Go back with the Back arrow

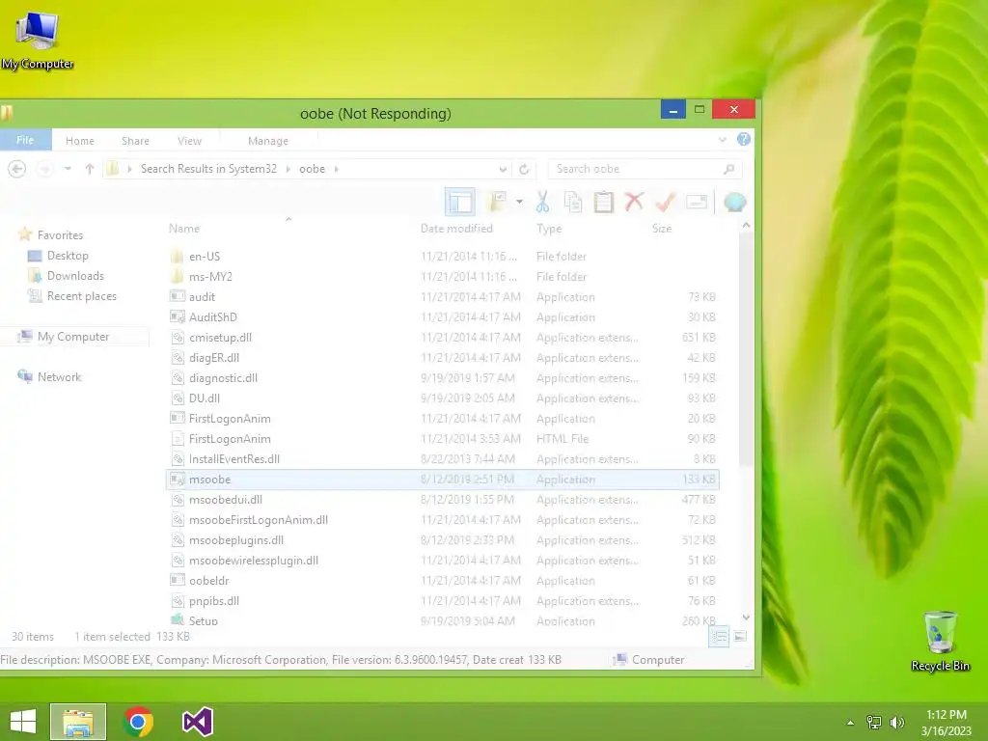tap(17, 169)
